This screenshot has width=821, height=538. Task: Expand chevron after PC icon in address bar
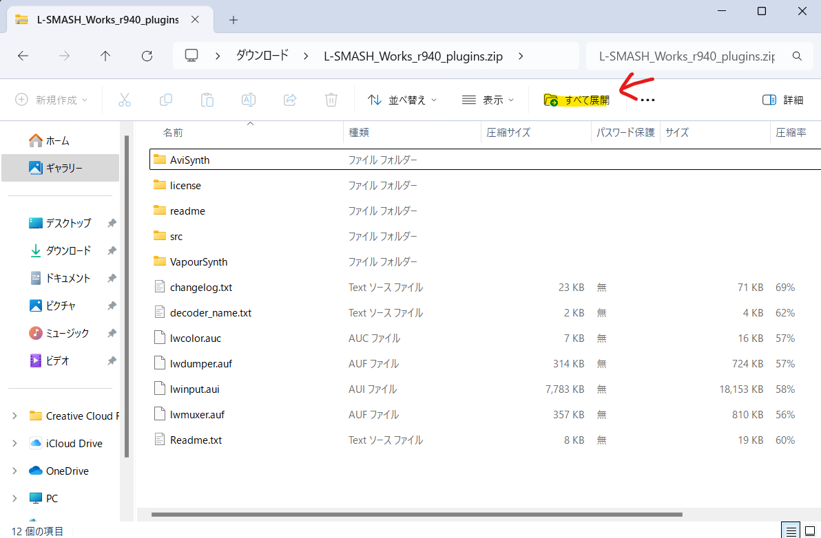click(x=218, y=56)
